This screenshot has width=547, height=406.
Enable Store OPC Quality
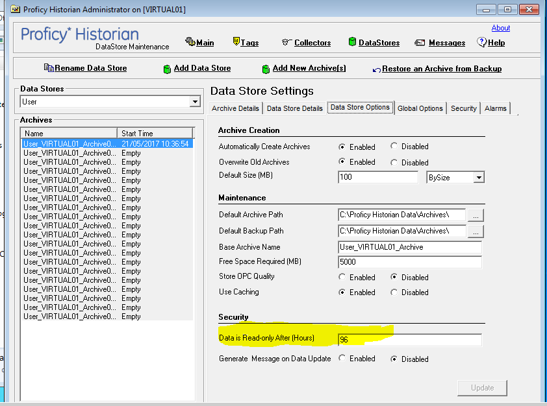[342, 277]
